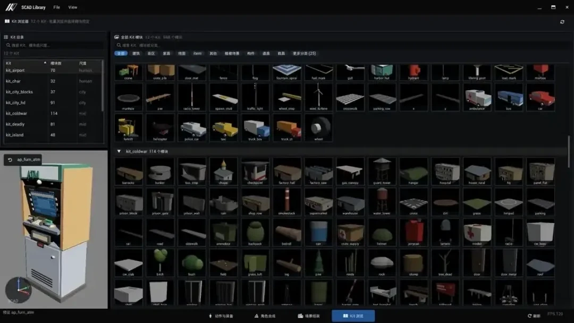Image resolution: width=574 pixels, height=323 pixels.
Task: Click the refresh icon in the top-right corner
Action: (562, 22)
